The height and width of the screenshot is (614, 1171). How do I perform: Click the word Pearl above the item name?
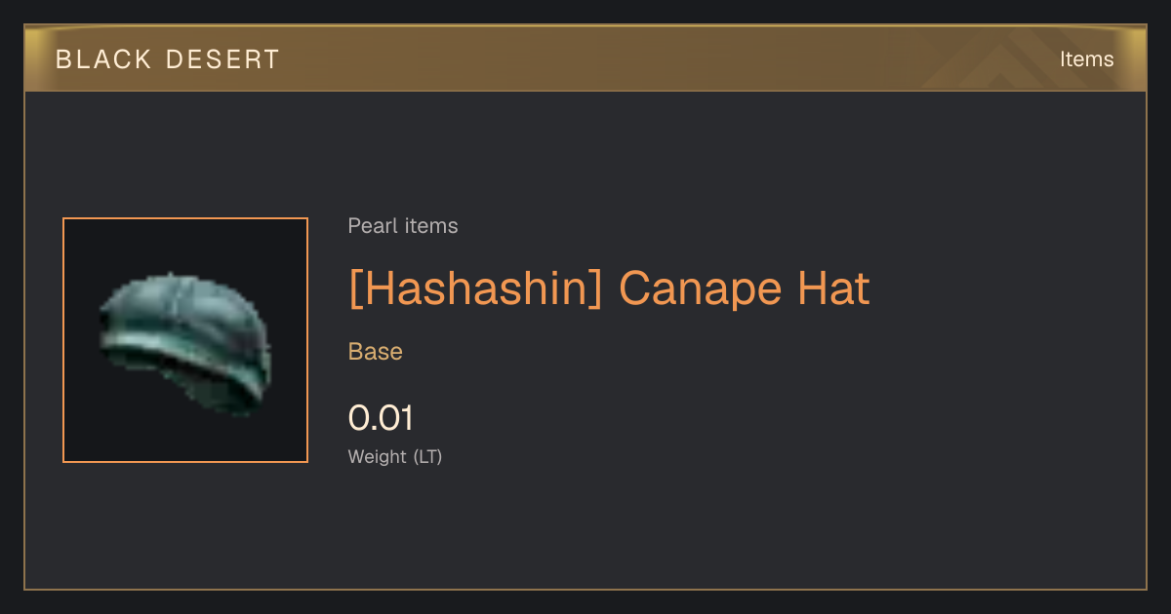(371, 226)
